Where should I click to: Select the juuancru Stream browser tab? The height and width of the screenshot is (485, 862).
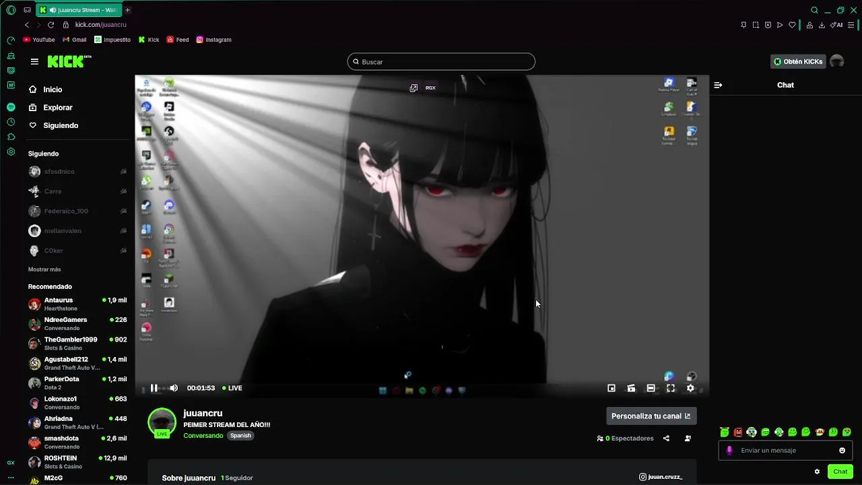(78, 10)
